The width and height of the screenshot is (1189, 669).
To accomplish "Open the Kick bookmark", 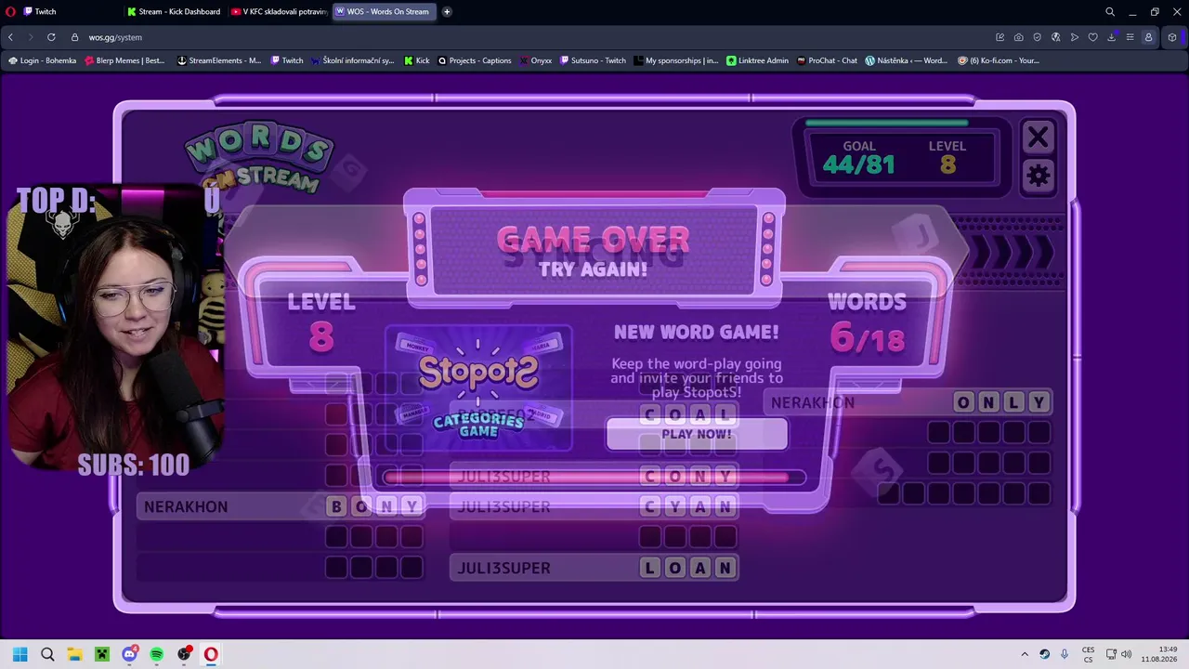I will coord(417,60).
